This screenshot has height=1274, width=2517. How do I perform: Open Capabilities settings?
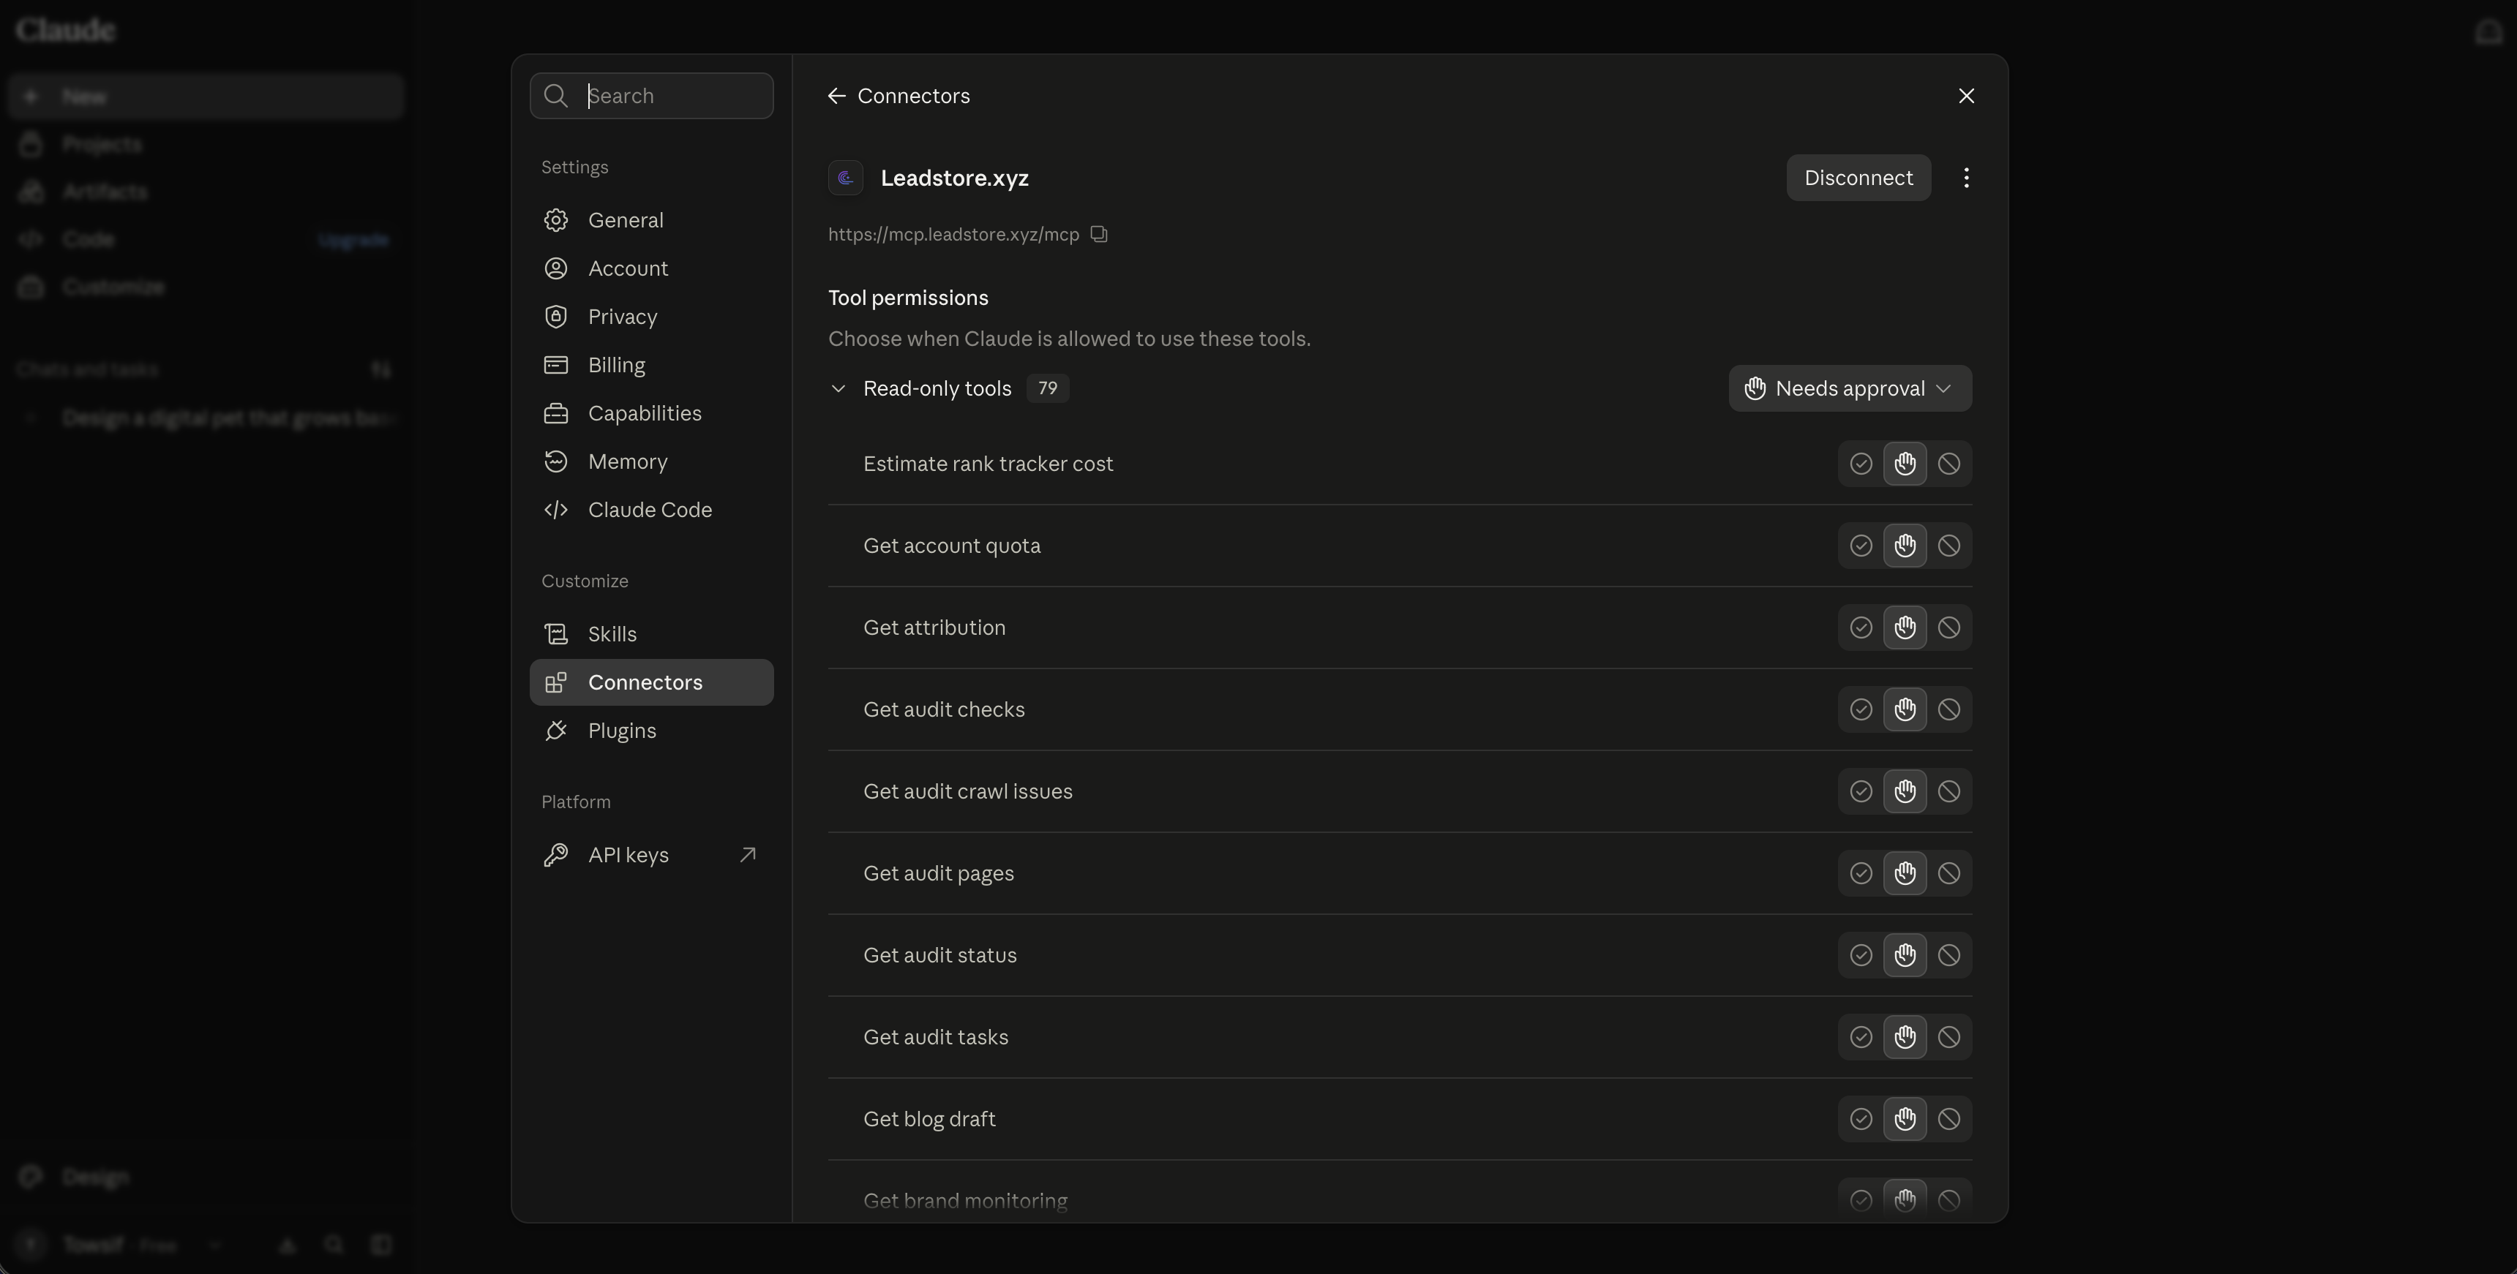[650, 414]
